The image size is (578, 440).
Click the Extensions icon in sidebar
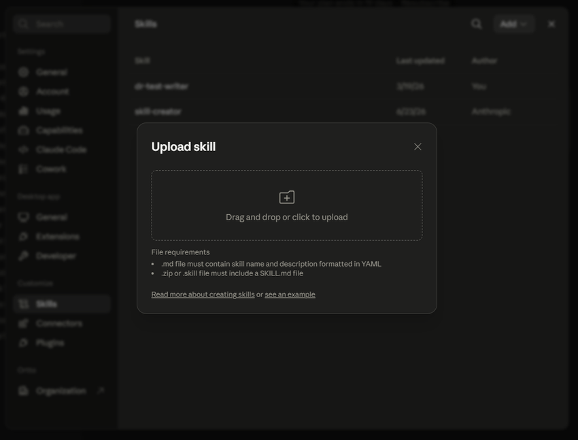[24, 236]
